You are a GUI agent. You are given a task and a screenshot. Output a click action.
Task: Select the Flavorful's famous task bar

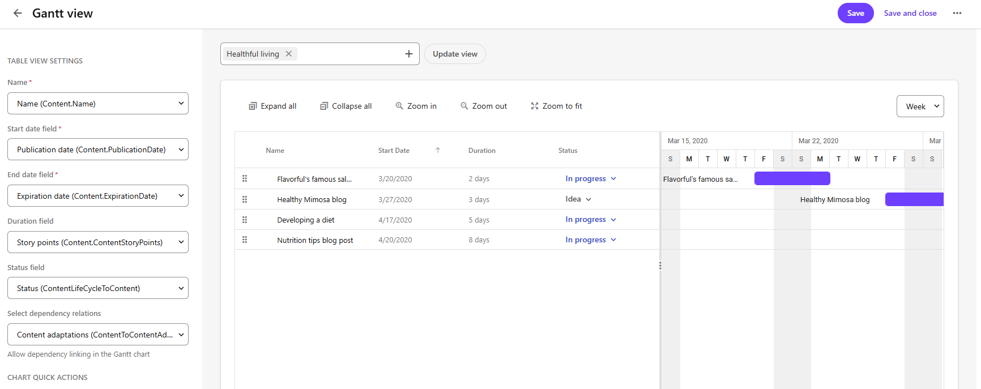click(792, 178)
